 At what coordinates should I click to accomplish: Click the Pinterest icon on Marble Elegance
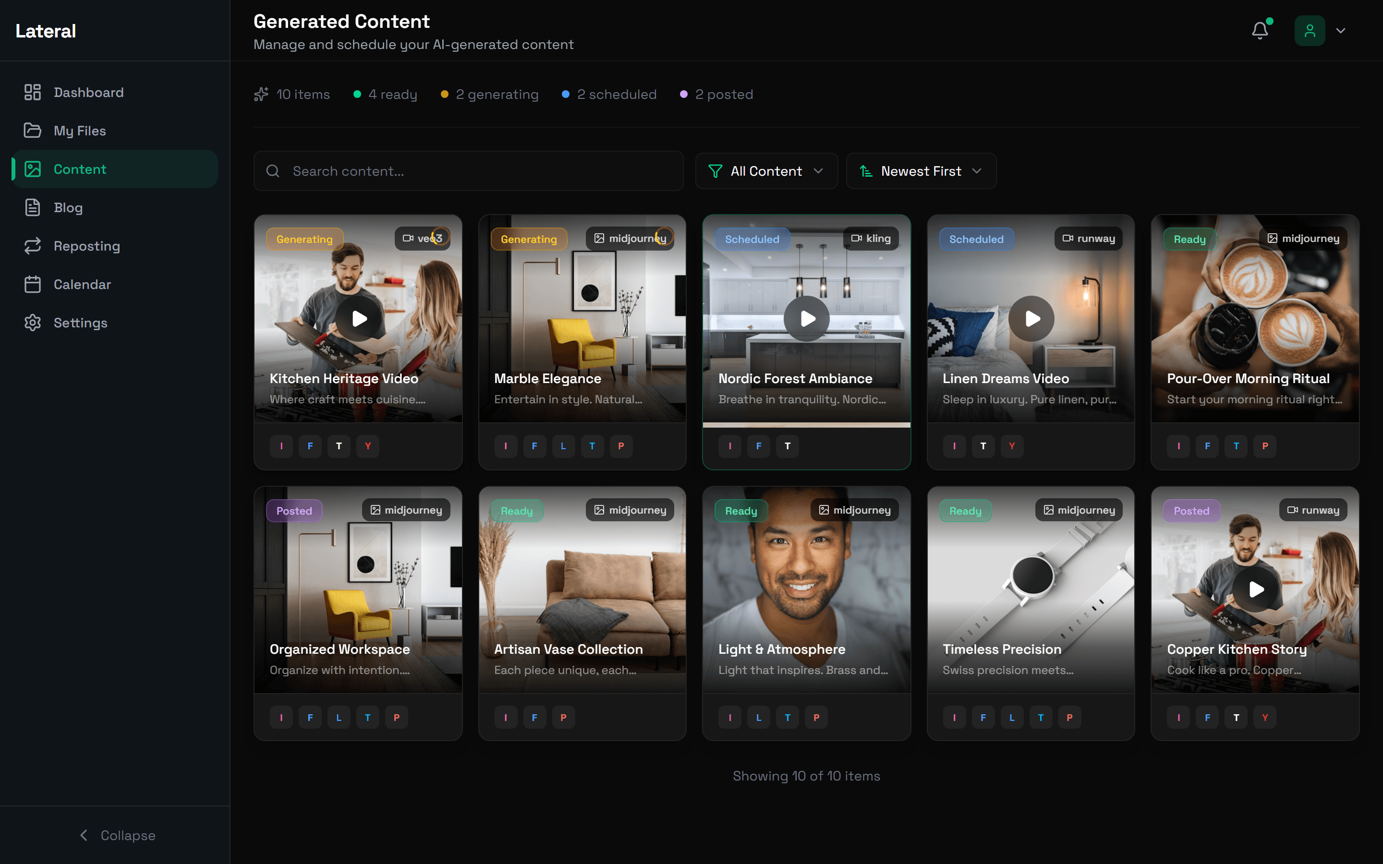pos(621,446)
